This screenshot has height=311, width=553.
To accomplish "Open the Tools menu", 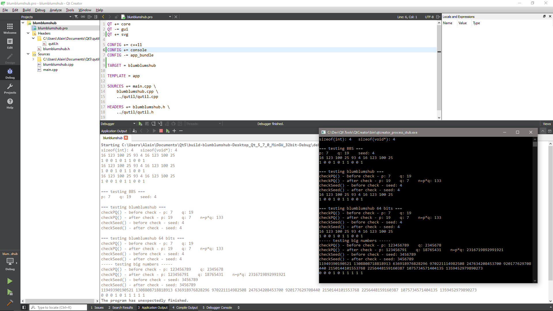I will [70, 10].
